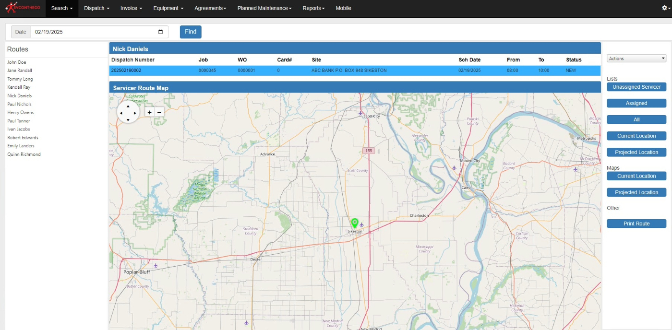672x330 pixels.
Task: Click the Status column header
Action: [574, 60]
